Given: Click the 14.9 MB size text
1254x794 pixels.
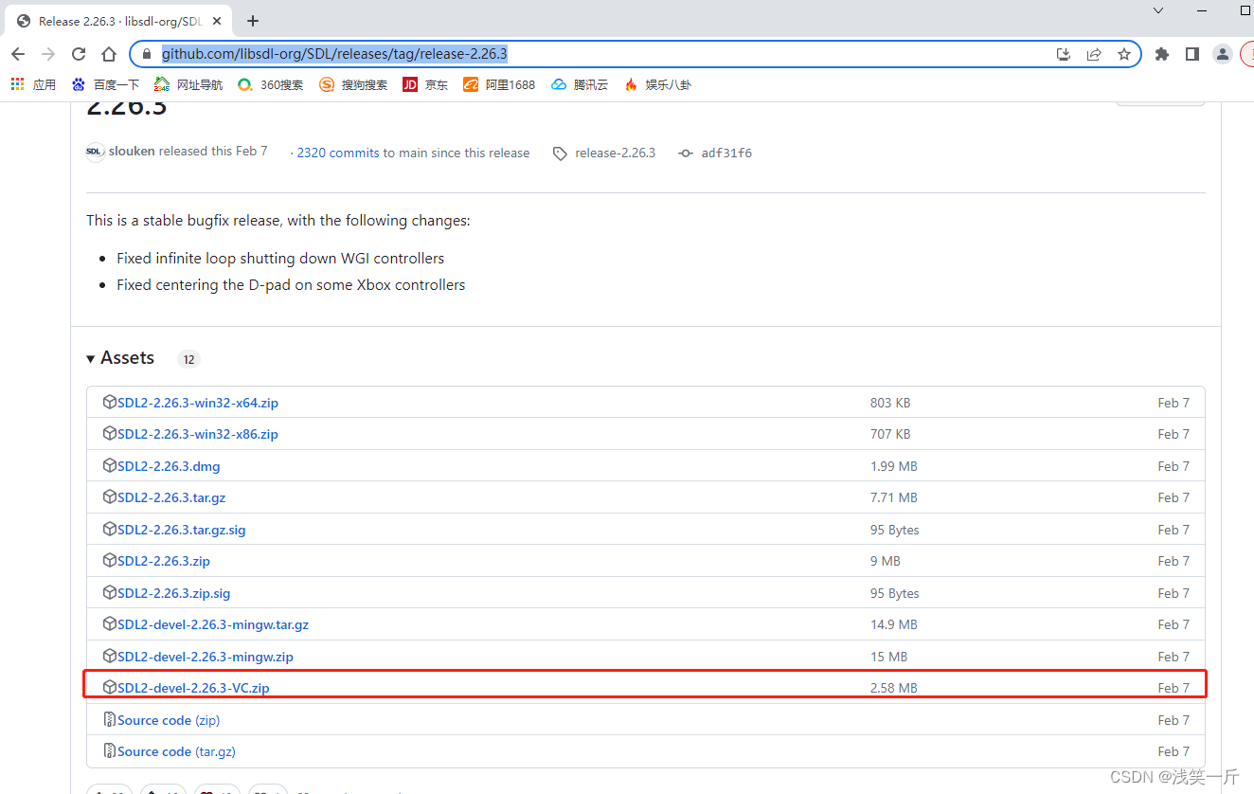Looking at the screenshot, I should click(x=893, y=624).
